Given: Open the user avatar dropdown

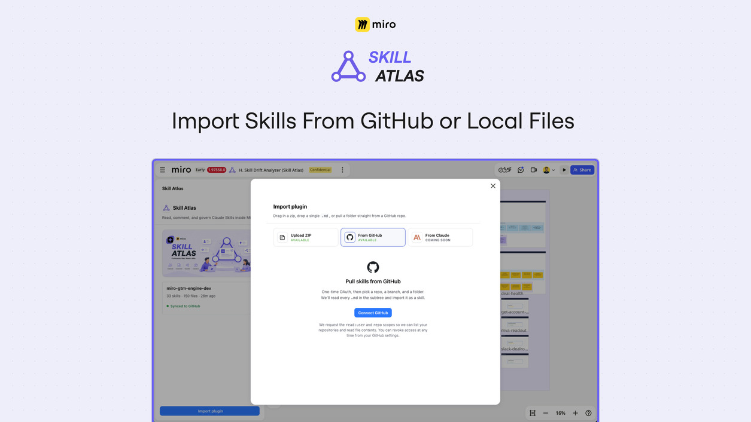Looking at the screenshot, I should tap(549, 170).
